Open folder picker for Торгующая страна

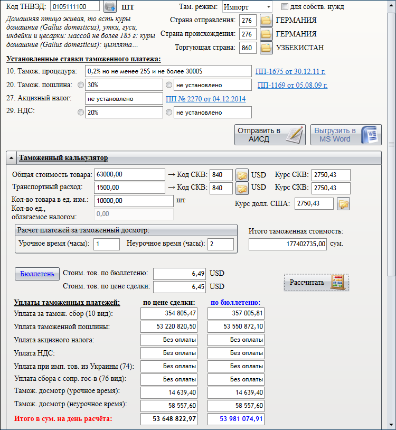coord(266,48)
